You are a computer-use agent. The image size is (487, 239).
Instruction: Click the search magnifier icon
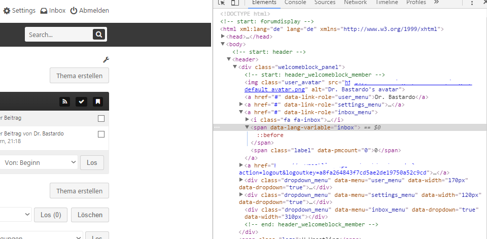point(98,35)
